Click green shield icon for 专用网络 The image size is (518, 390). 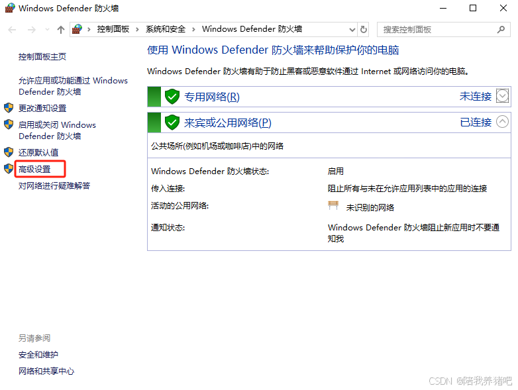pos(172,97)
